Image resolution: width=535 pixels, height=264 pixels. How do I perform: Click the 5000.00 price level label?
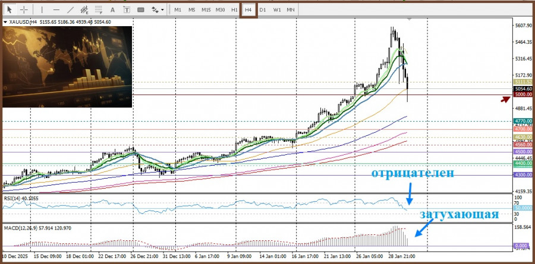pos(523,94)
